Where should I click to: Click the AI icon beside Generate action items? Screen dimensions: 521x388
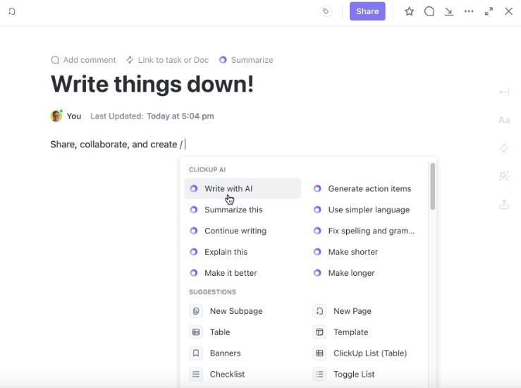point(317,188)
